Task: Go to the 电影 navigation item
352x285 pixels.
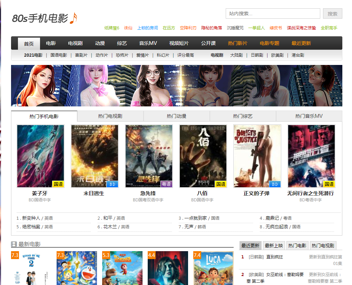Action: coord(51,43)
